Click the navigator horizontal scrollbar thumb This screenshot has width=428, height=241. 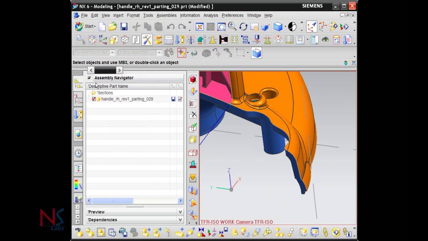pyautogui.click(x=113, y=200)
